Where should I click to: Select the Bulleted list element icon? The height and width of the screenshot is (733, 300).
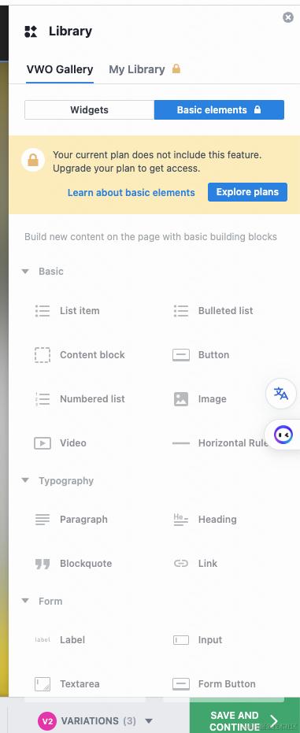[x=181, y=311]
